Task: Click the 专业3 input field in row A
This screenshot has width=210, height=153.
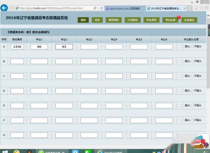Action: [x=89, y=47]
